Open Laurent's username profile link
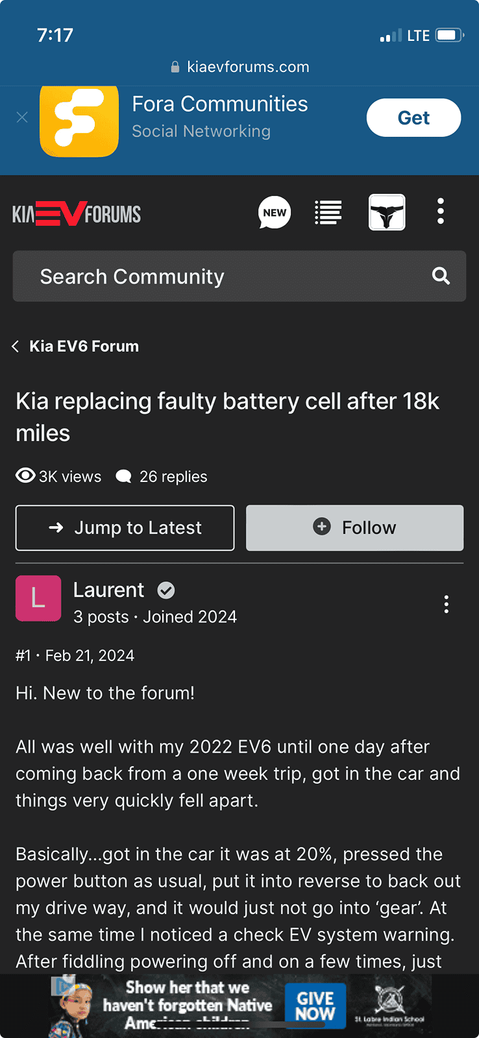479x1038 pixels. coord(108,590)
